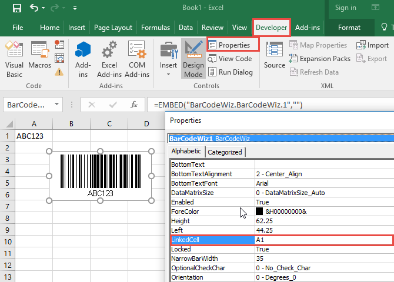Click Map Properties button

pos(318,45)
